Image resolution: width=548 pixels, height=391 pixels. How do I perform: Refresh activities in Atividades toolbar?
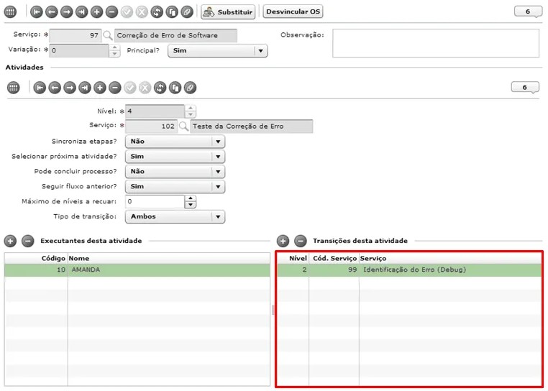(x=160, y=88)
